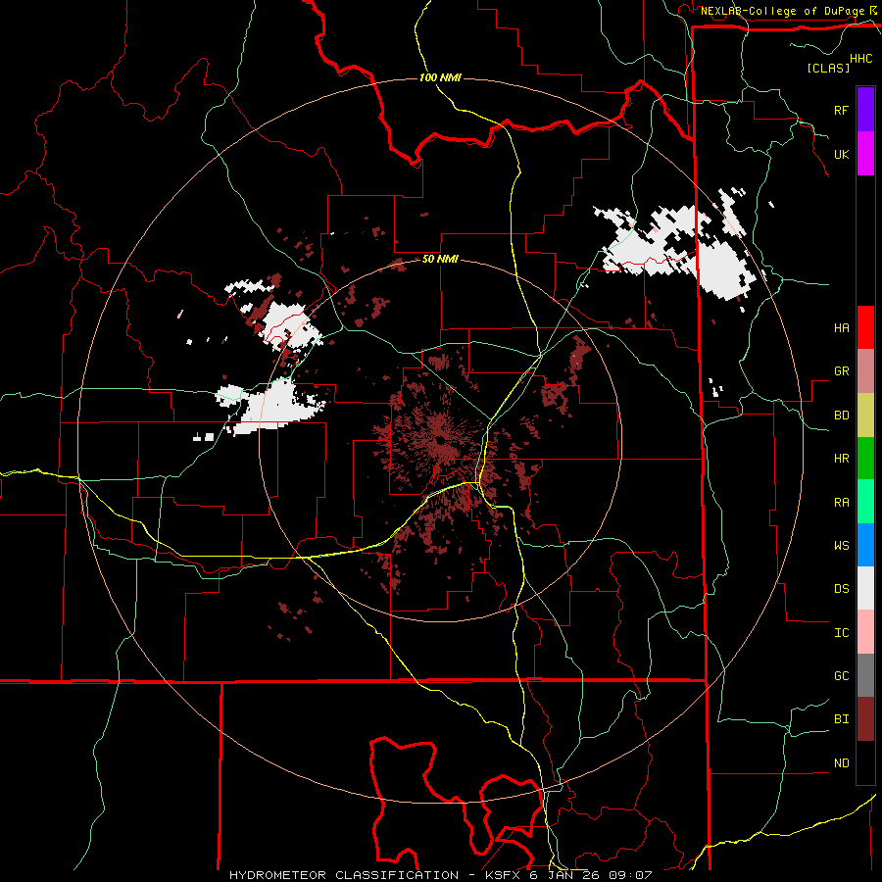
Task: Select the GR pink-brown legend swatch
Action: click(865, 371)
